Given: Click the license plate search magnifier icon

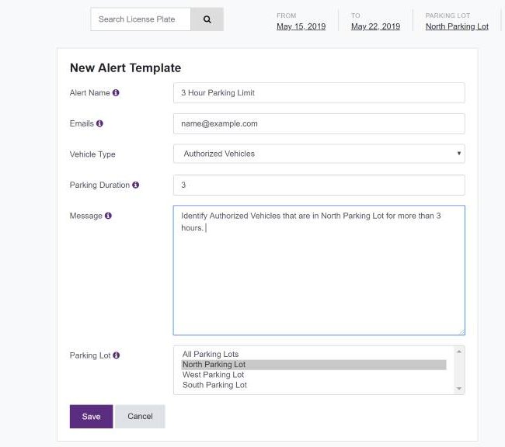Looking at the screenshot, I should click(x=207, y=19).
